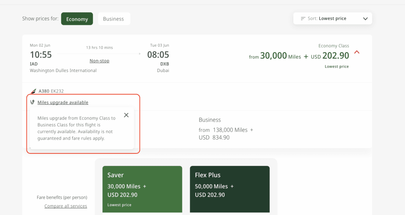Image resolution: width=405 pixels, height=215 pixels.
Task: Open the Non-stop flight details link
Action: pyautogui.click(x=99, y=60)
